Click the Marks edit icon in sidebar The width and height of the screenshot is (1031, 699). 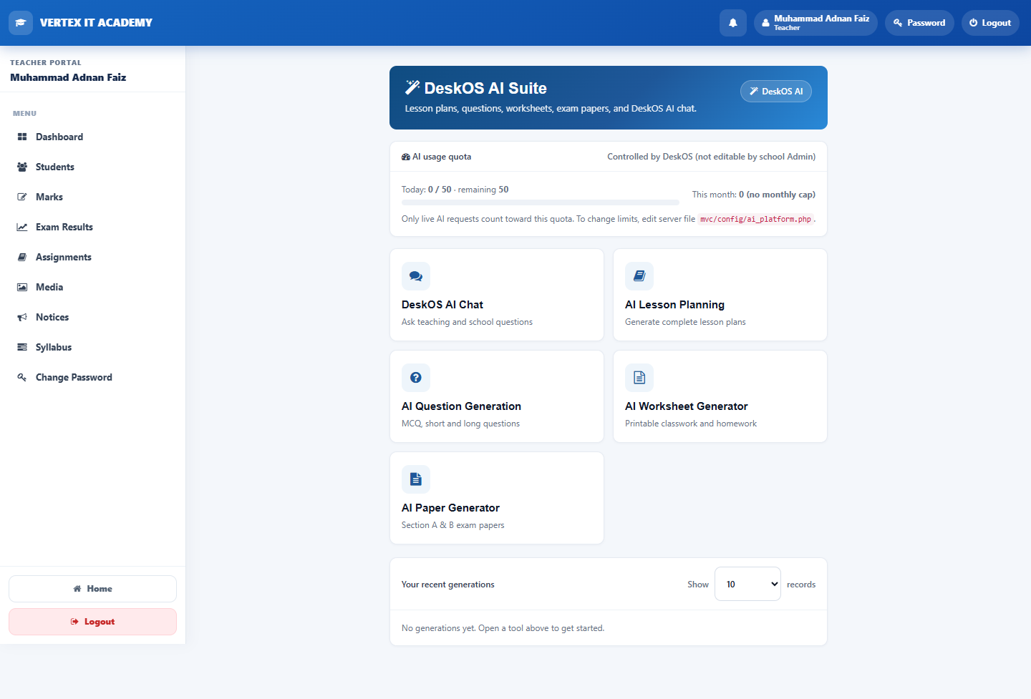pyautogui.click(x=22, y=197)
